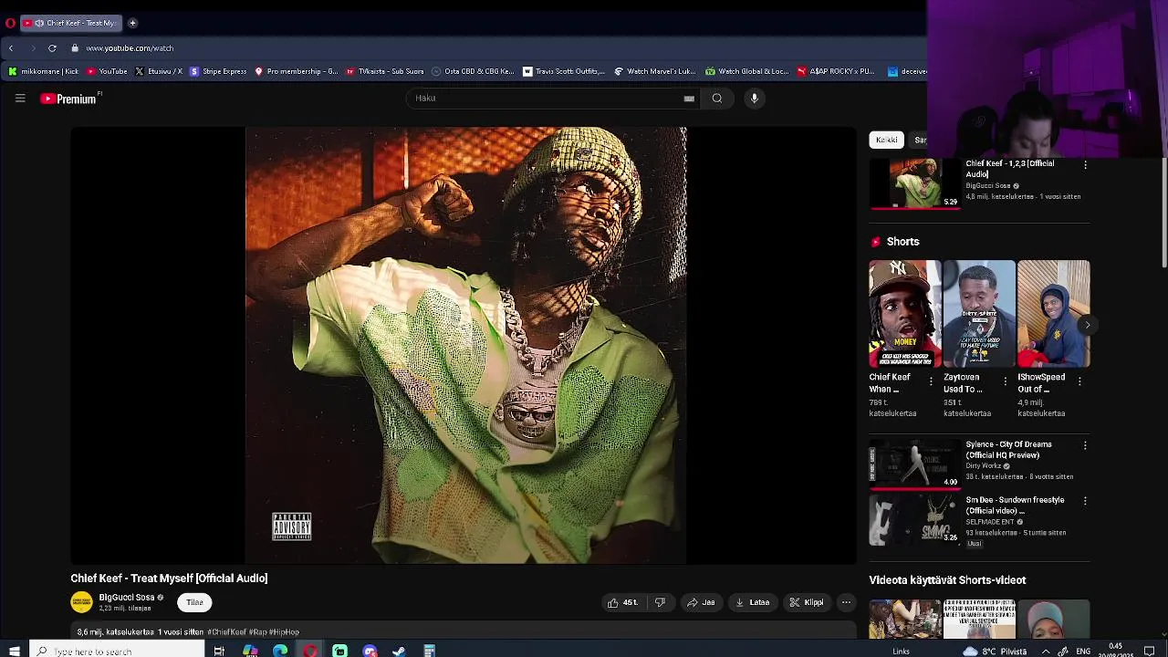Start voice search with microphone icon
1168x657 pixels.
click(x=754, y=99)
